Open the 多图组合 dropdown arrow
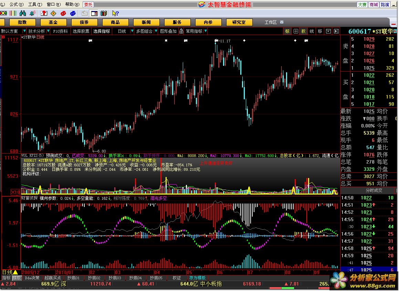Screen dimensions: 399x291 (156, 31)
